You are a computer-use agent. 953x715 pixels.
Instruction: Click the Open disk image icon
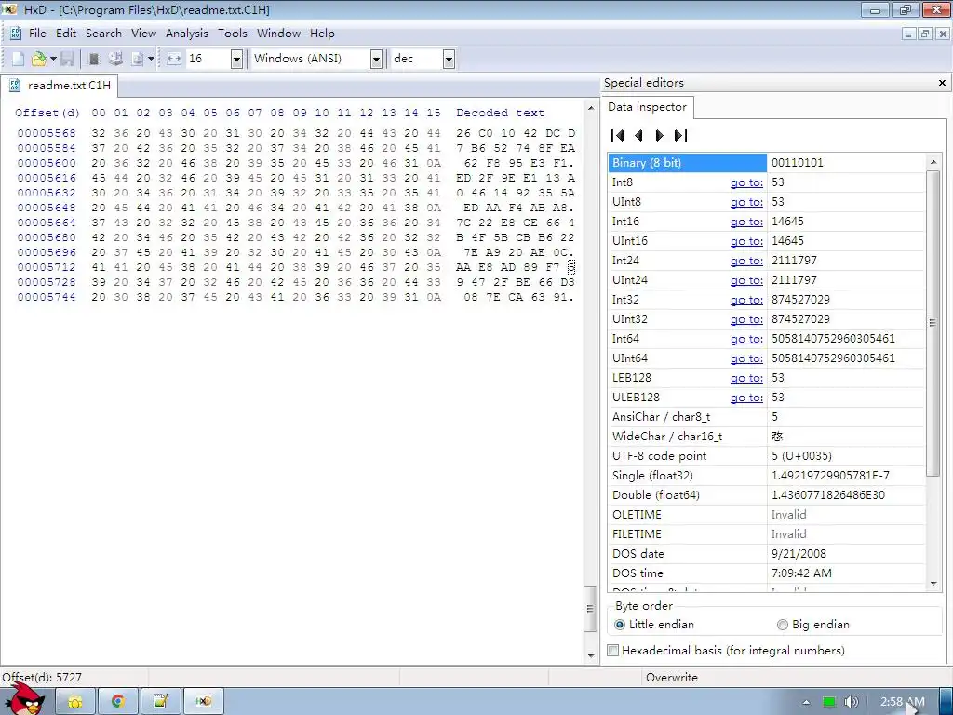[x=138, y=59]
